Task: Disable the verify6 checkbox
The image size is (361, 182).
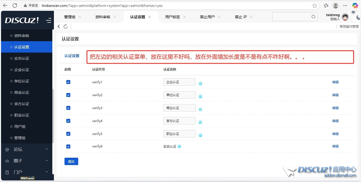Action: point(68,147)
